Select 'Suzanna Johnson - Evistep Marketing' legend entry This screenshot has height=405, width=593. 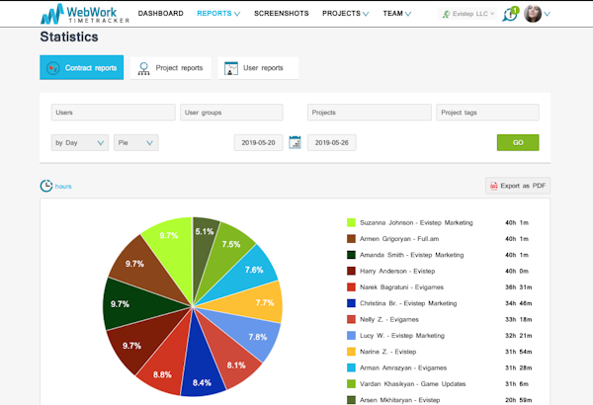click(x=416, y=222)
